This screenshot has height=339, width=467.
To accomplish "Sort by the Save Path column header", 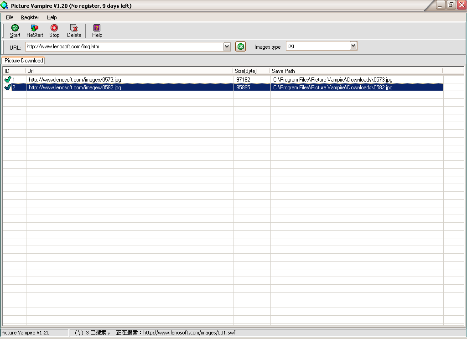I will pos(356,71).
